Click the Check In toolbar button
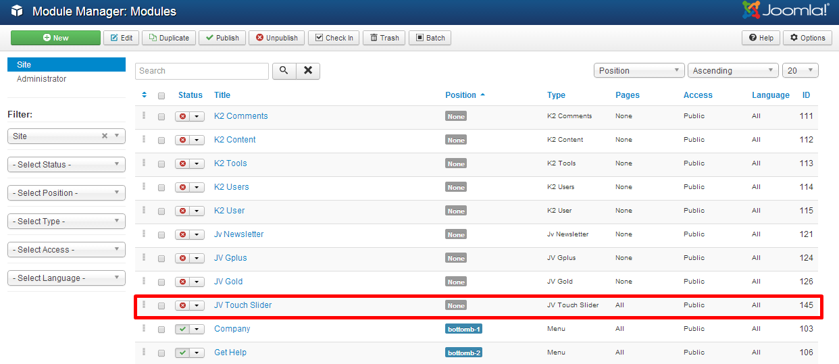Screen dimensions: 839x364 coord(334,38)
